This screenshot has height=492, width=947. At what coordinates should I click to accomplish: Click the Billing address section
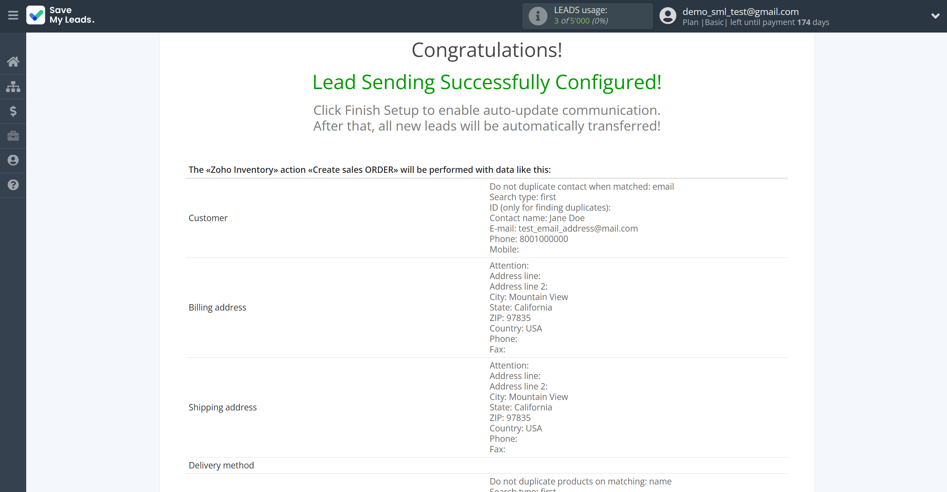pos(217,307)
